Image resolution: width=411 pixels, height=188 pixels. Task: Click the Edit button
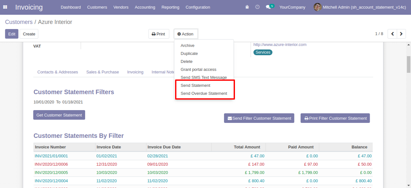point(12,34)
